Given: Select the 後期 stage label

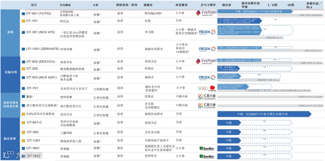Looking at the screenshot, I should point(10,33).
